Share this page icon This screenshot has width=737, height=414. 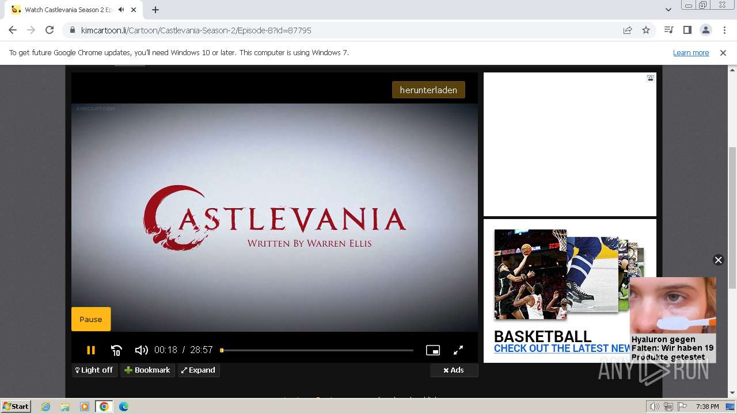coord(628,30)
